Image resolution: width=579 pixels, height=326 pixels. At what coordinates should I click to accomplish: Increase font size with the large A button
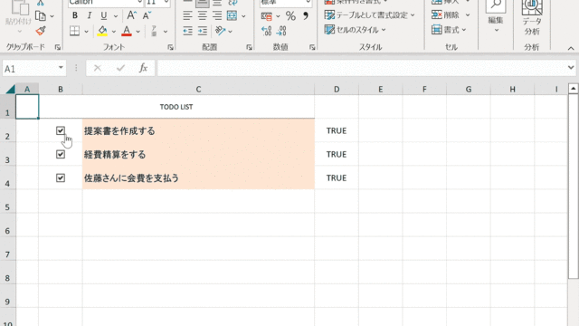click(131, 15)
